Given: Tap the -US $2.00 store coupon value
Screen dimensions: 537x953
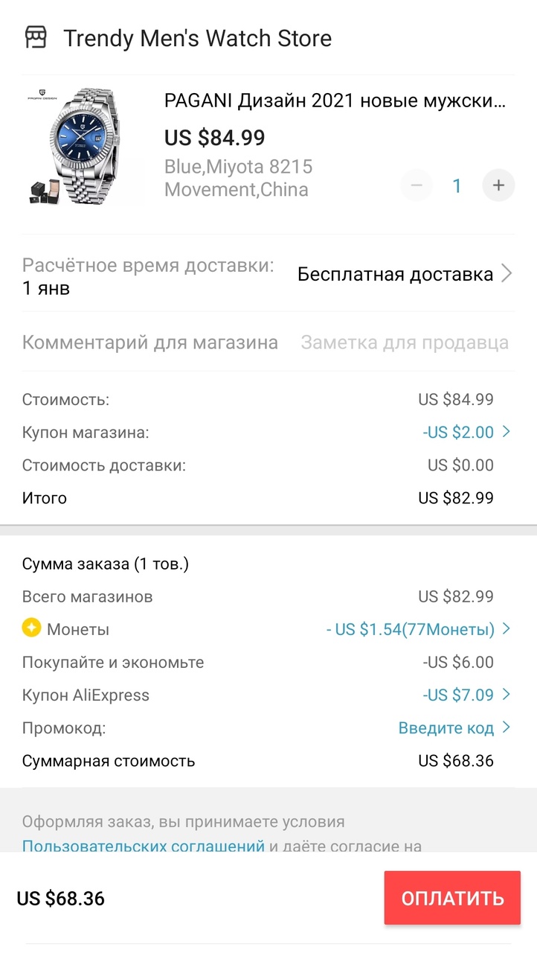Looking at the screenshot, I should 458,432.
